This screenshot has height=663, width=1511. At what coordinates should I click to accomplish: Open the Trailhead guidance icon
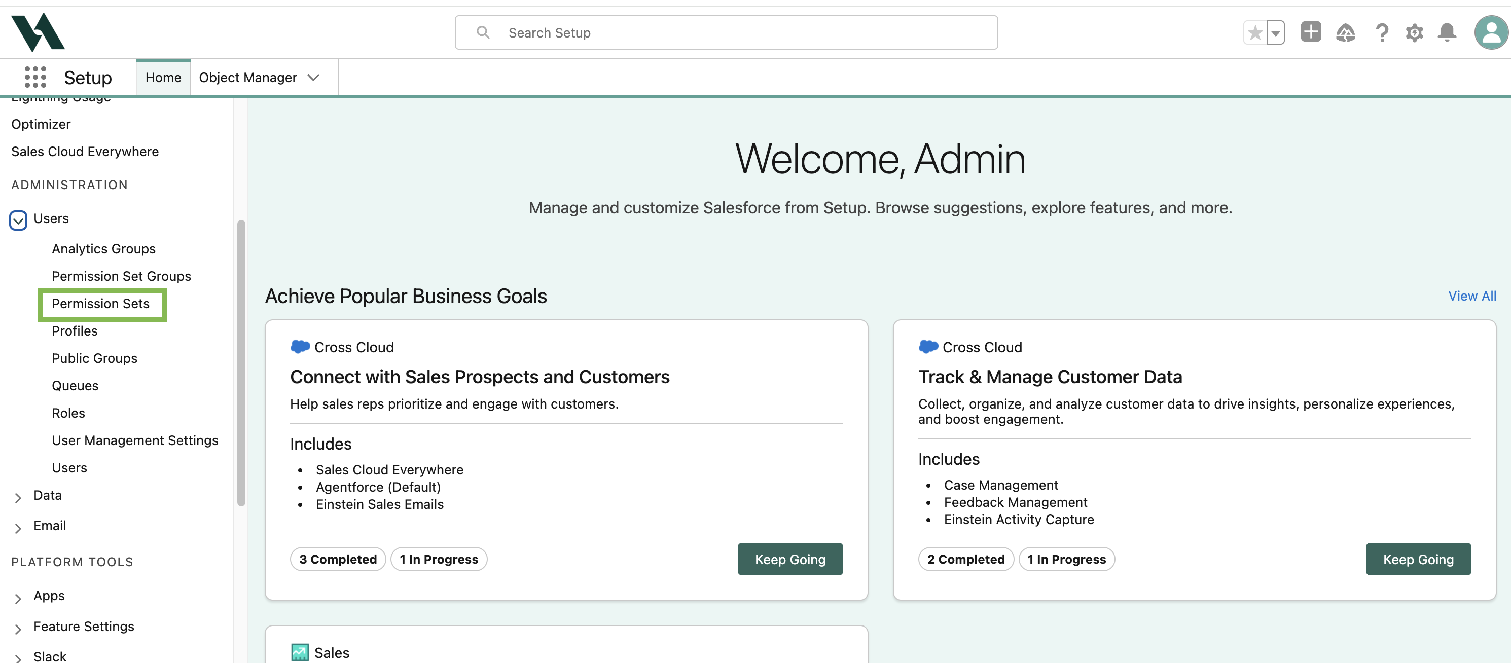coord(1346,32)
